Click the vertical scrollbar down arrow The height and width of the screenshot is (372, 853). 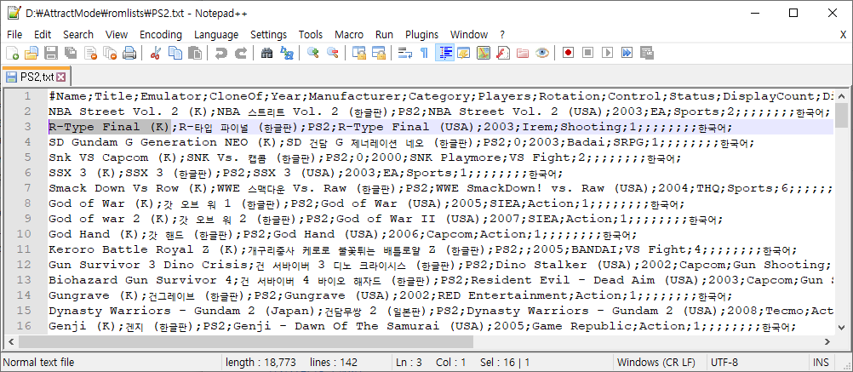tap(842, 328)
